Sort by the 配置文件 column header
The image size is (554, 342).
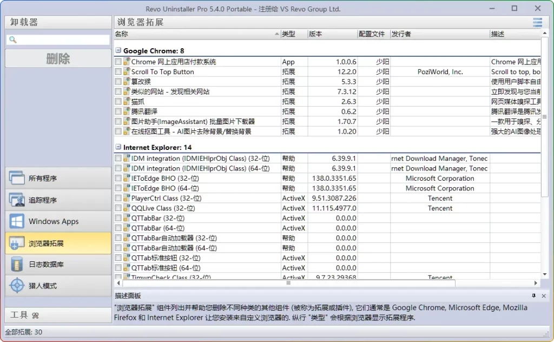click(374, 34)
